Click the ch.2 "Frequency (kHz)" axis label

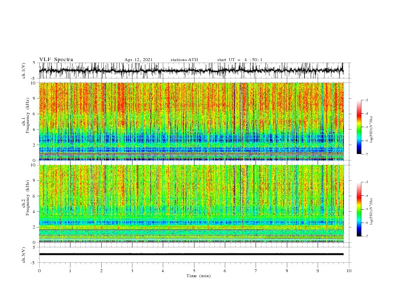point(27,198)
